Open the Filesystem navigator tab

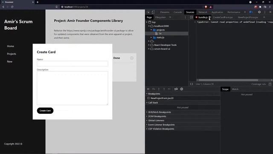pyautogui.click(x=160, y=17)
